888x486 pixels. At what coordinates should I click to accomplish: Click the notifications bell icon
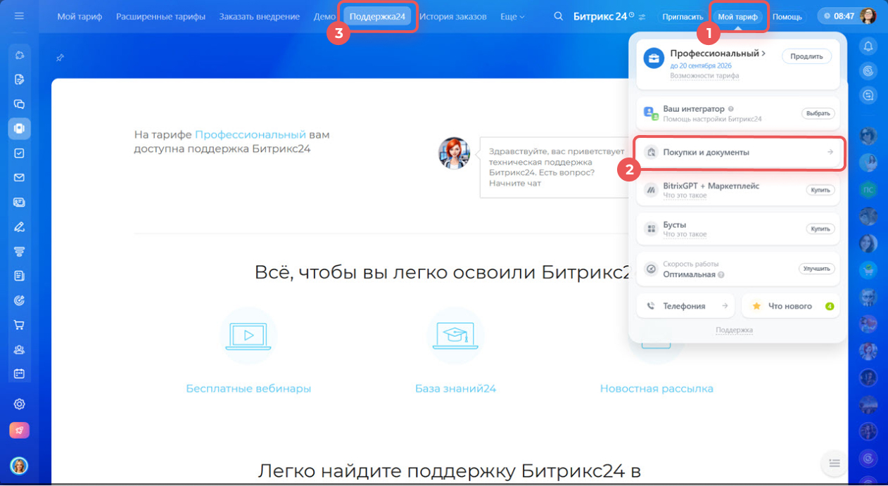point(868,46)
